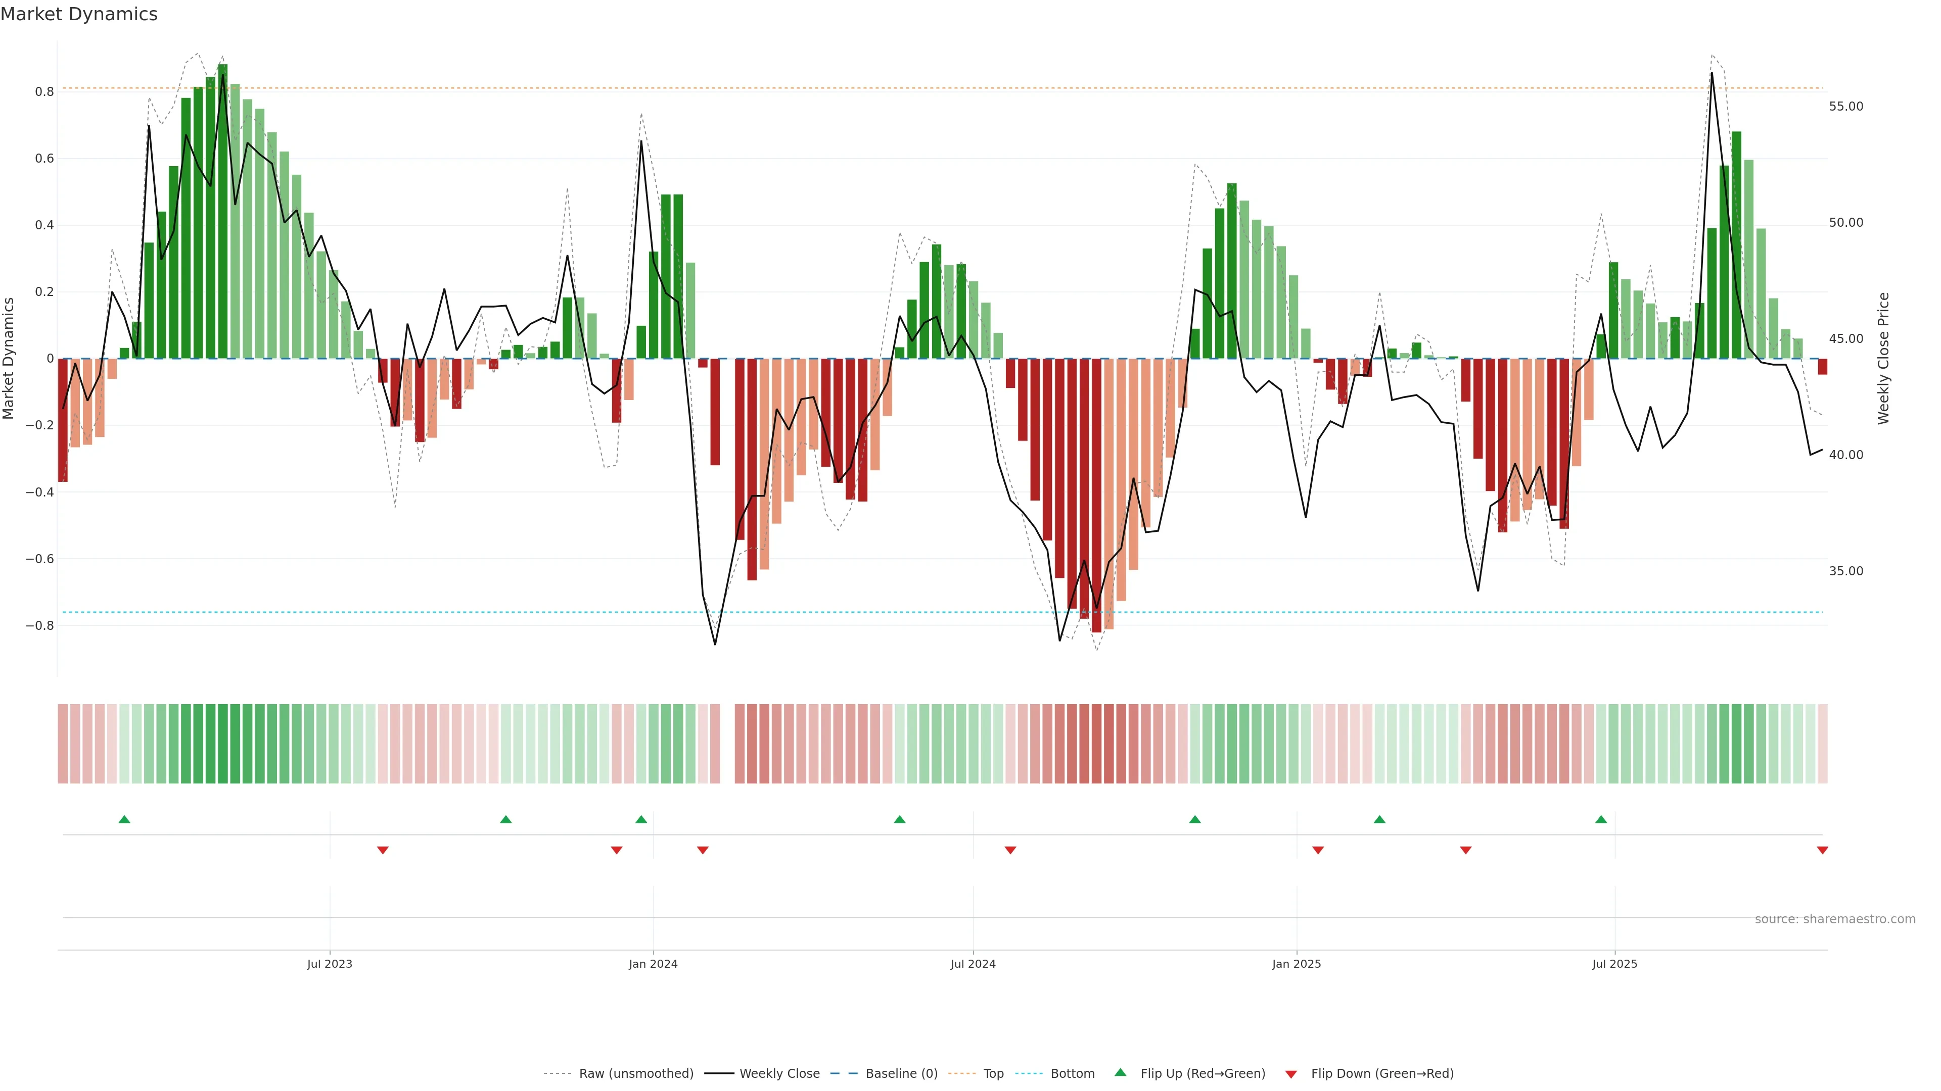
Task: Click the last red flip-down triangle at far right
Action: (x=1822, y=850)
